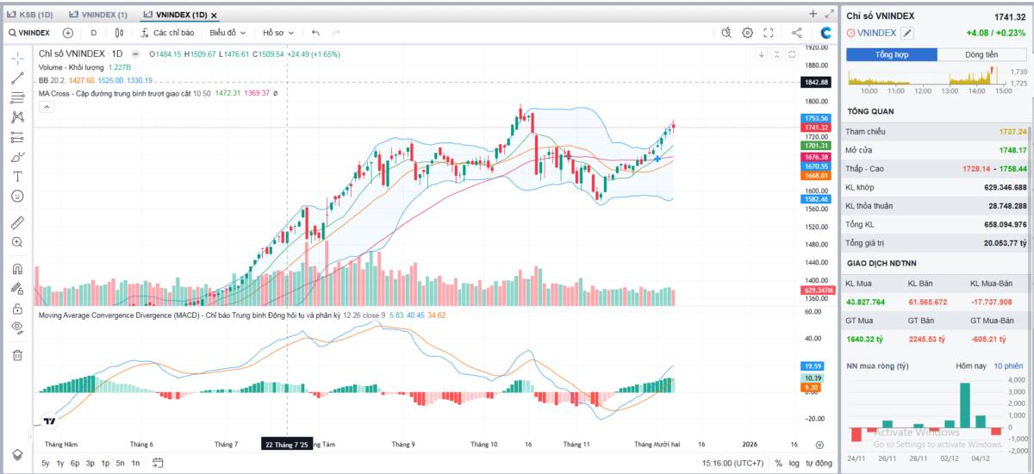
Task: Select the Tổng hợp tab
Action: pos(892,54)
